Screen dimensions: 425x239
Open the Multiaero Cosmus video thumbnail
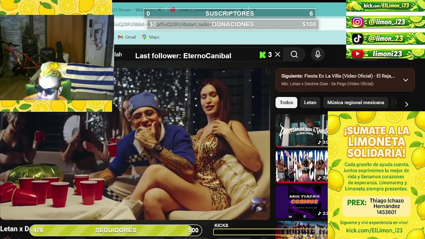[x=301, y=201]
